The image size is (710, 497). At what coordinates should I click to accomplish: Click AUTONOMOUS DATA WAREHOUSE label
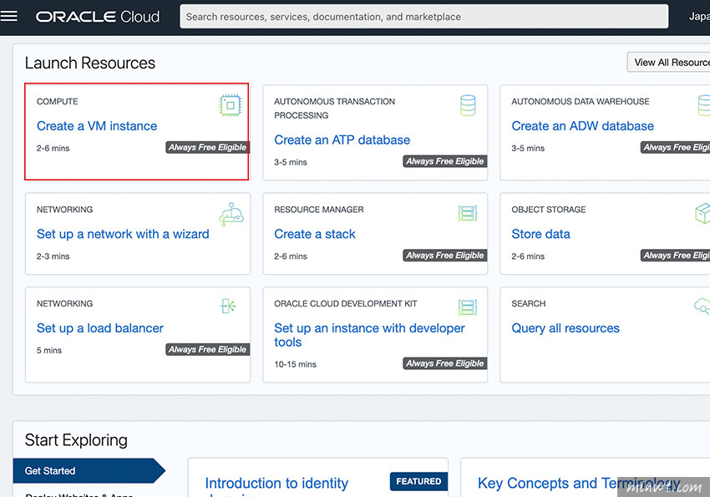coord(580,102)
